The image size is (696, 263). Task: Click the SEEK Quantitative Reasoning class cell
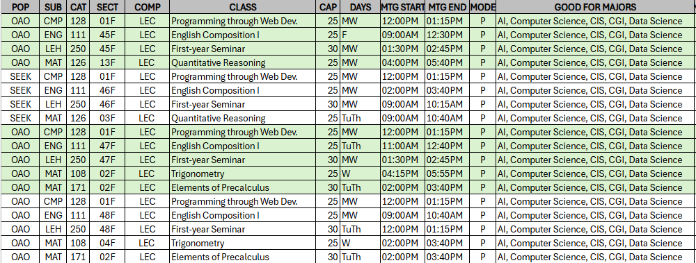[243, 118]
